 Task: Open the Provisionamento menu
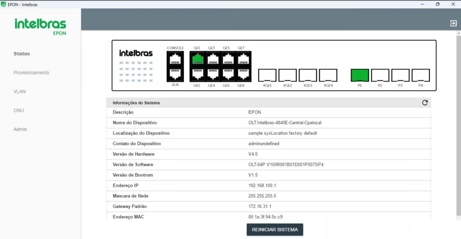(31, 72)
